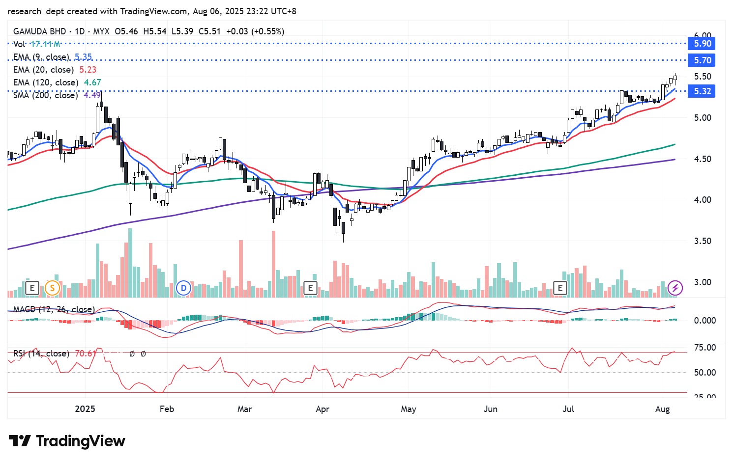This screenshot has width=733, height=463.
Task: Click the MACD 0.000 axis label
Action: [x=704, y=321]
